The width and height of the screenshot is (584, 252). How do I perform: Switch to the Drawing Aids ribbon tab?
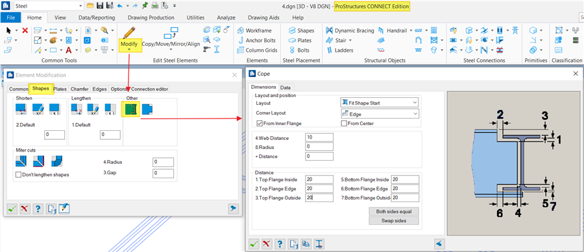[263, 17]
